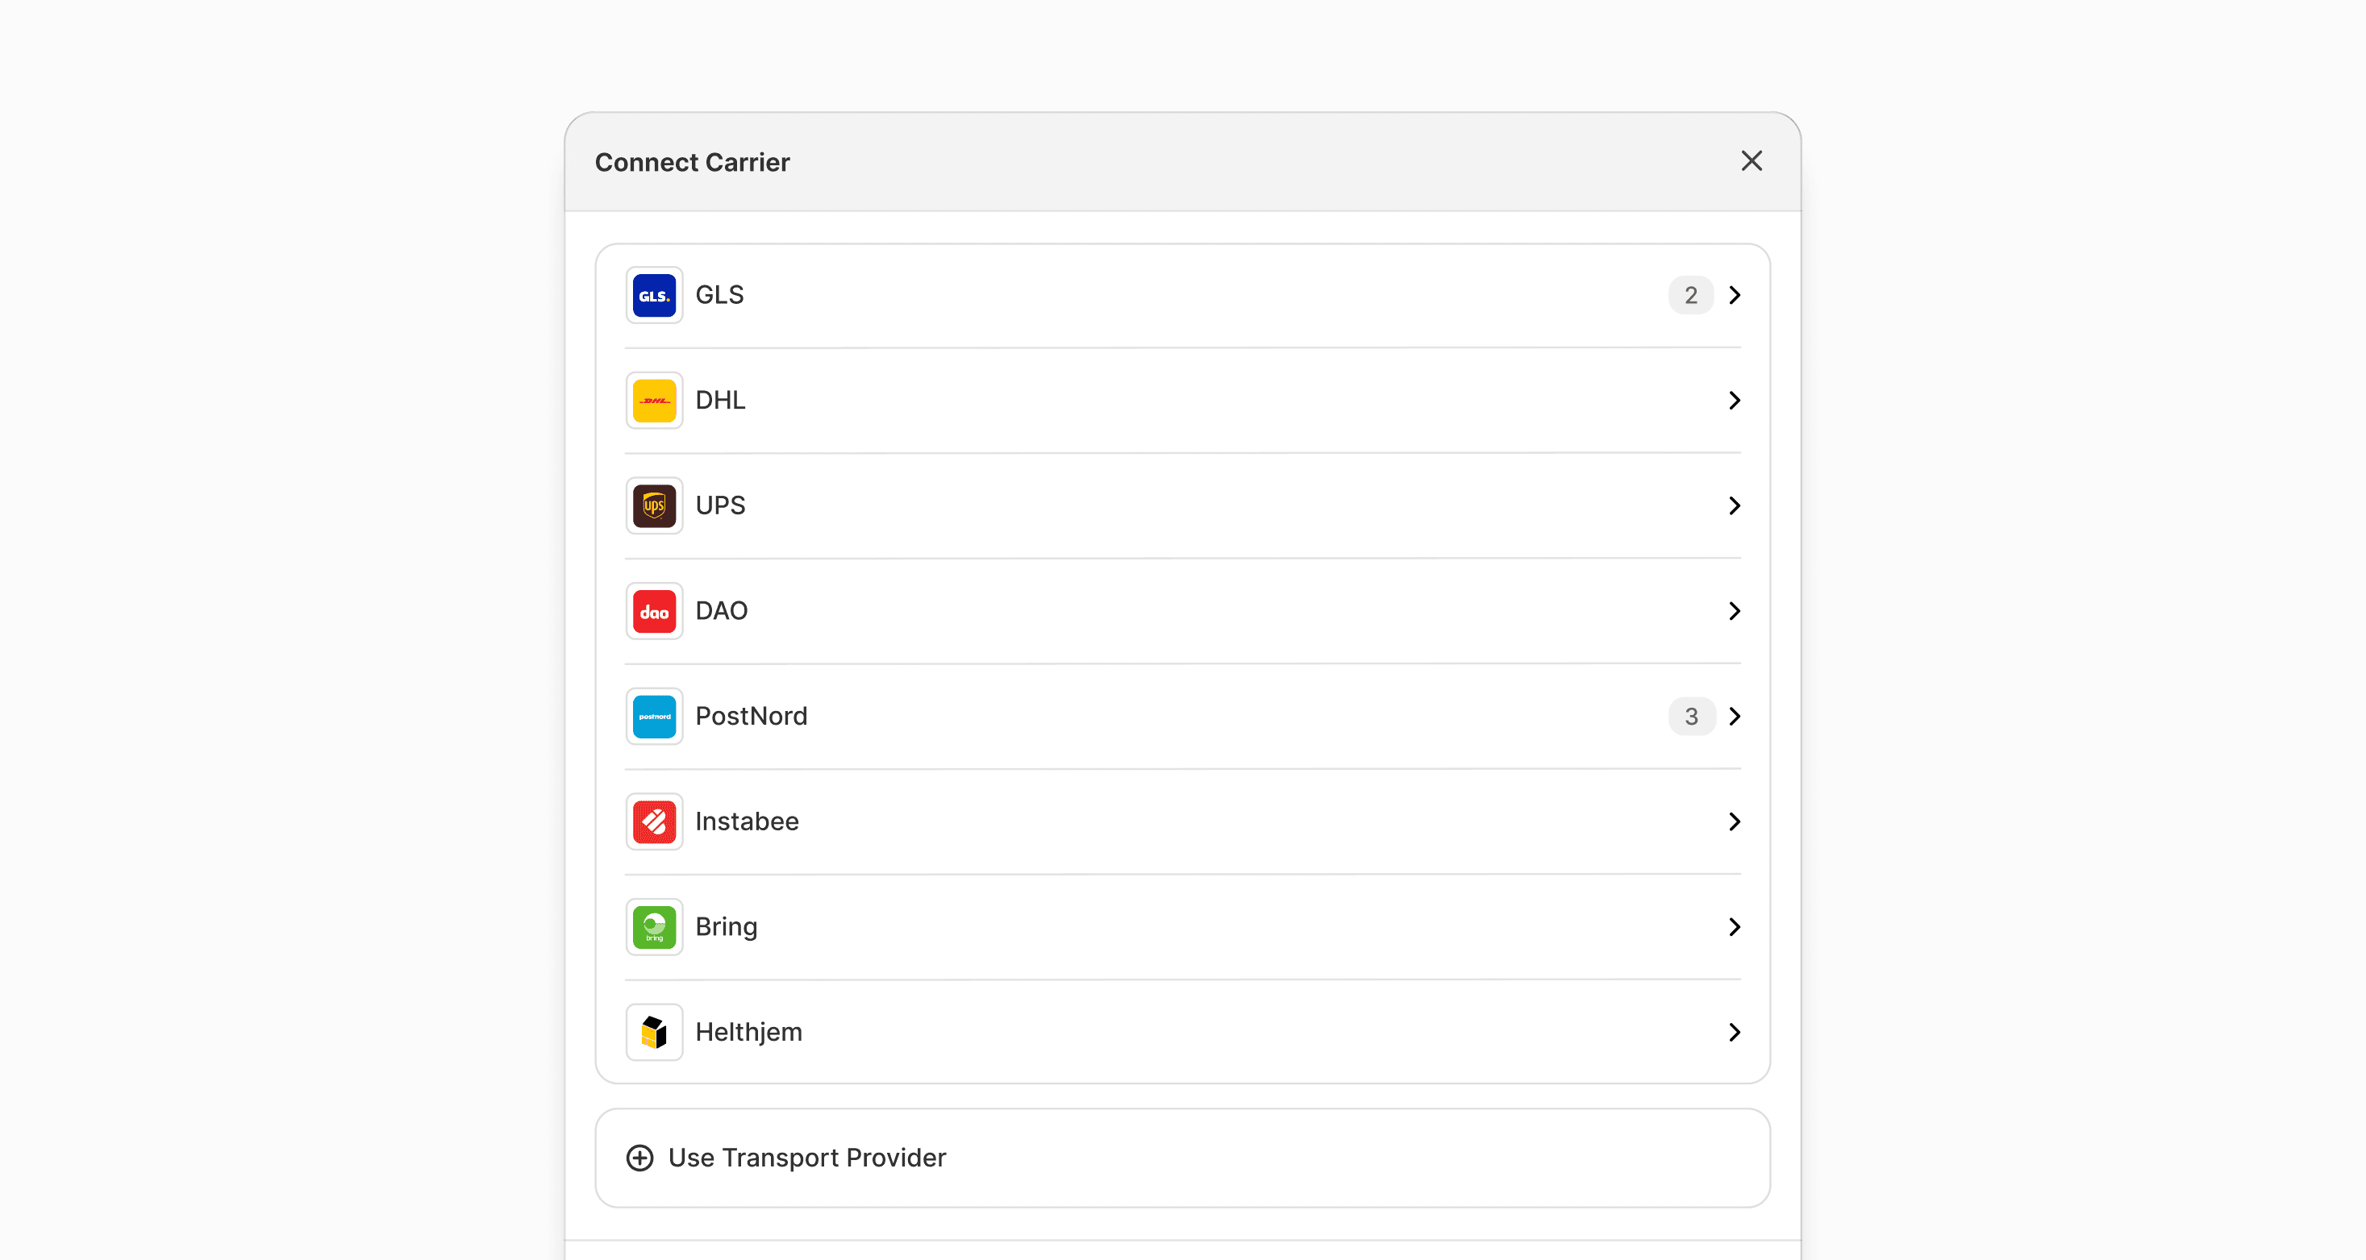
Task: Expand DHL row chevron arrow
Action: click(1734, 401)
